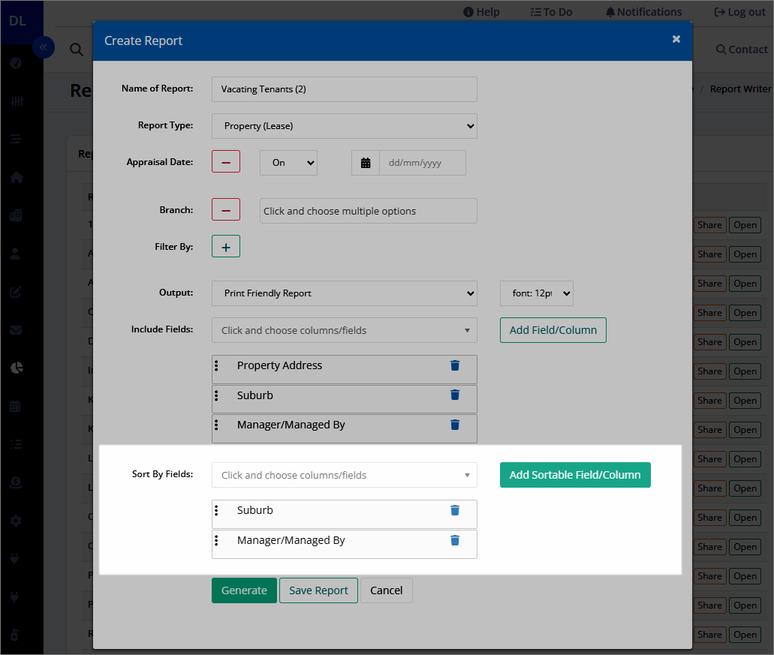
Task: Add a new Filter By condition
Action: [x=225, y=246]
